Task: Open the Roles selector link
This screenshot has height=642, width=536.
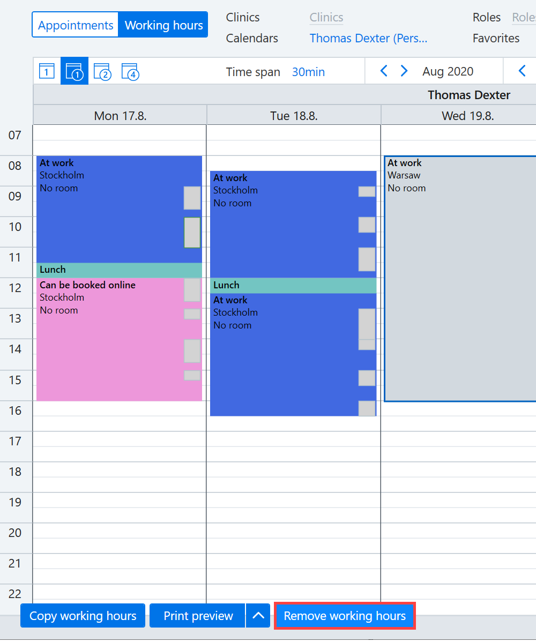Action: [x=524, y=17]
